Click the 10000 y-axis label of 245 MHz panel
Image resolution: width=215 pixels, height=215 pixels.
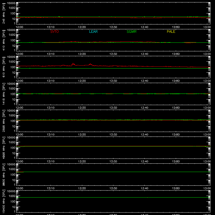11,3
